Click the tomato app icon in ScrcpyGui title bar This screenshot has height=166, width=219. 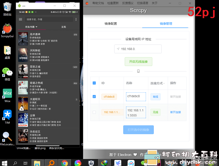(x=87, y=3)
